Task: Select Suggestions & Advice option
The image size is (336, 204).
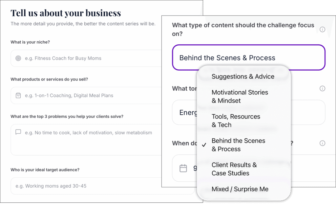Action: coord(243,77)
